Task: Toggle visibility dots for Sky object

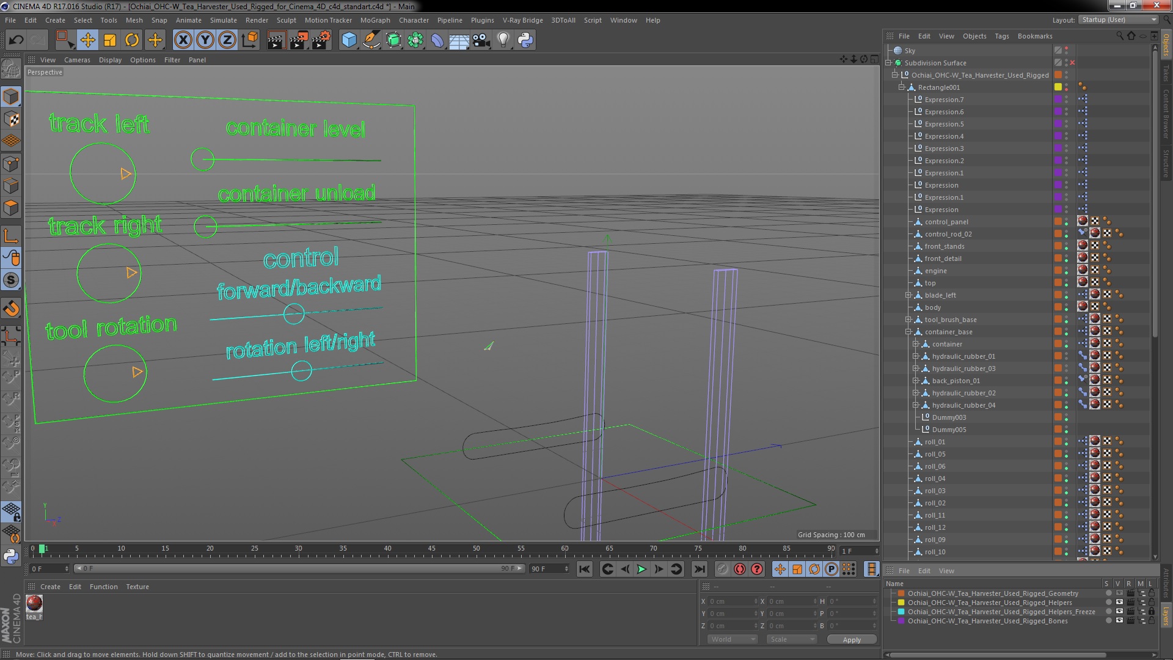Action: pos(1067,51)
